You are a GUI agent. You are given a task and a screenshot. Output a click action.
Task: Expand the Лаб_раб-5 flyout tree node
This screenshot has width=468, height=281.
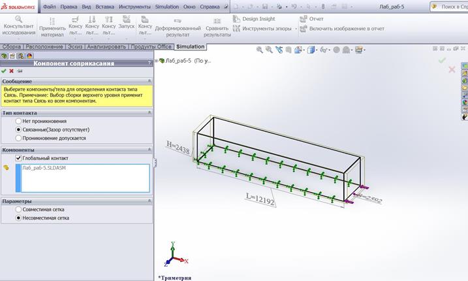click(161, 60)
